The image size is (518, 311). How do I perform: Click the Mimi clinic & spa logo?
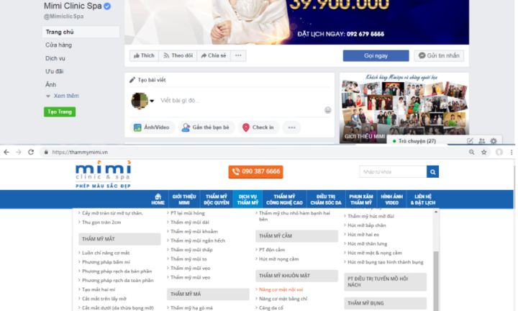point(104,174)
